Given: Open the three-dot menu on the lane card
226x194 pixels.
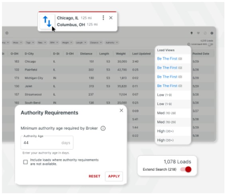Looking at the screenshot, I should click(x=103, y=18).
